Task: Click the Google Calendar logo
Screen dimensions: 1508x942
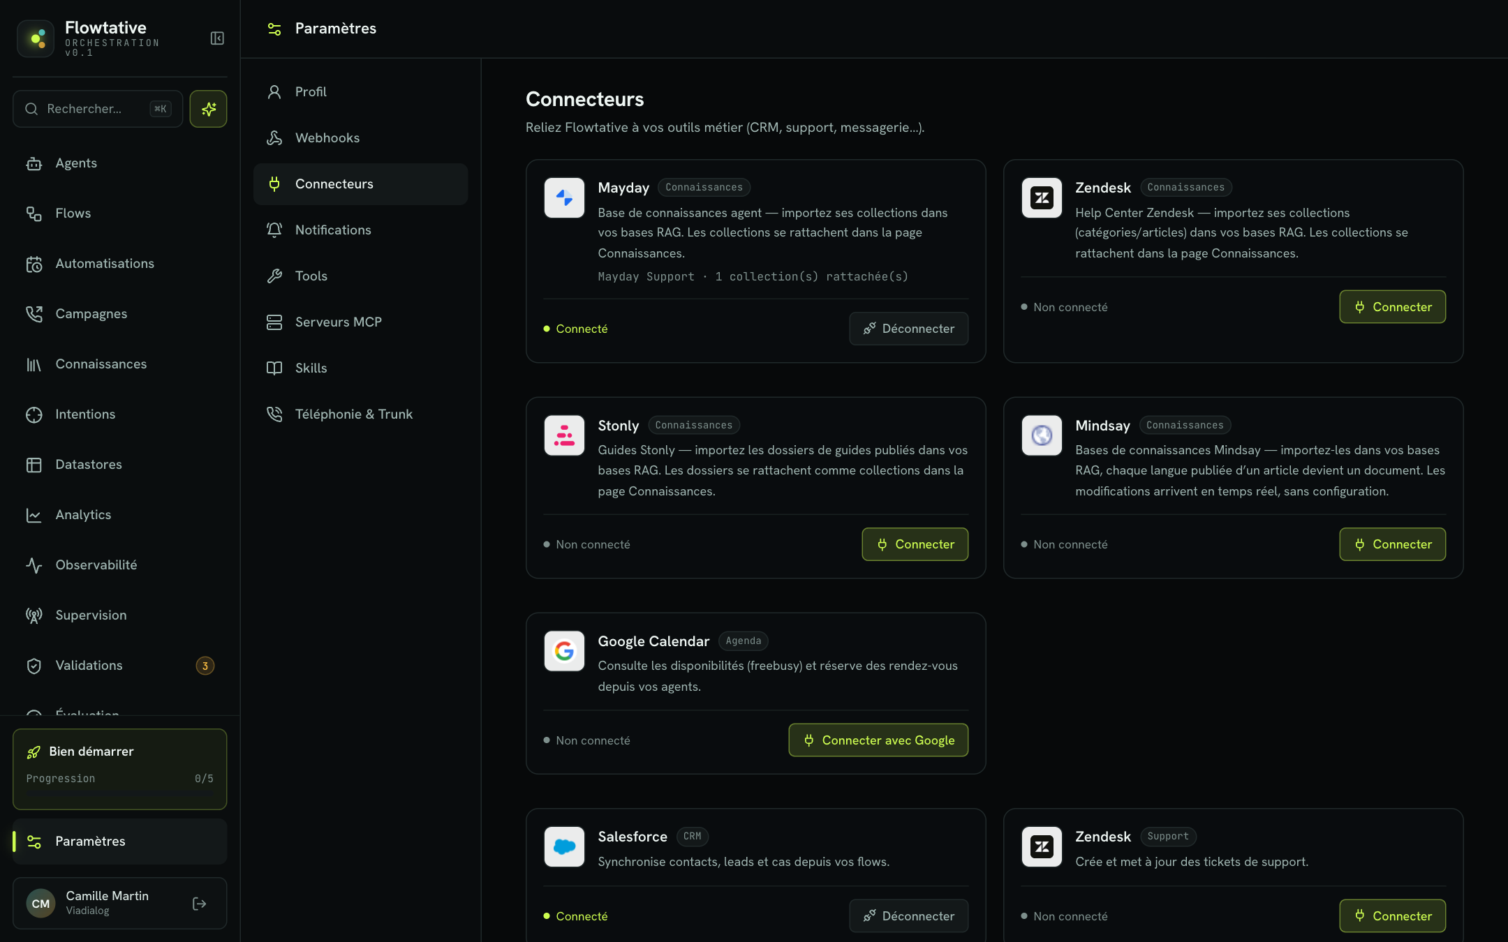Action: [564, 651]
